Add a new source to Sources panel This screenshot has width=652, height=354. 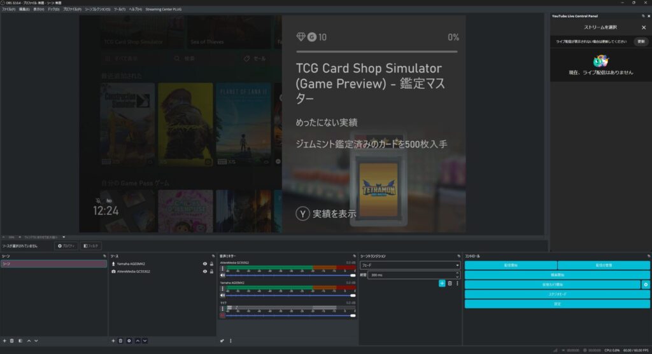coord(113,341)
